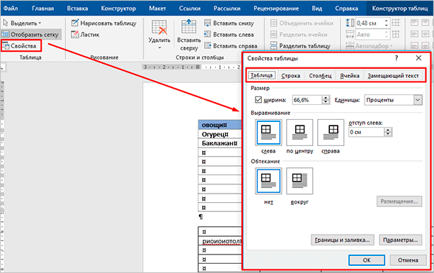Viewport: 434px width, 273px height.
Task: Open the Единицы Проценты dropdown
Action: [394, 100]
